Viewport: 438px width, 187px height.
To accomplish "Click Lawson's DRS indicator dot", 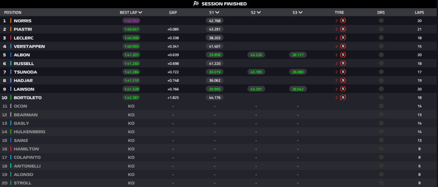I will [x=381, y=89].
